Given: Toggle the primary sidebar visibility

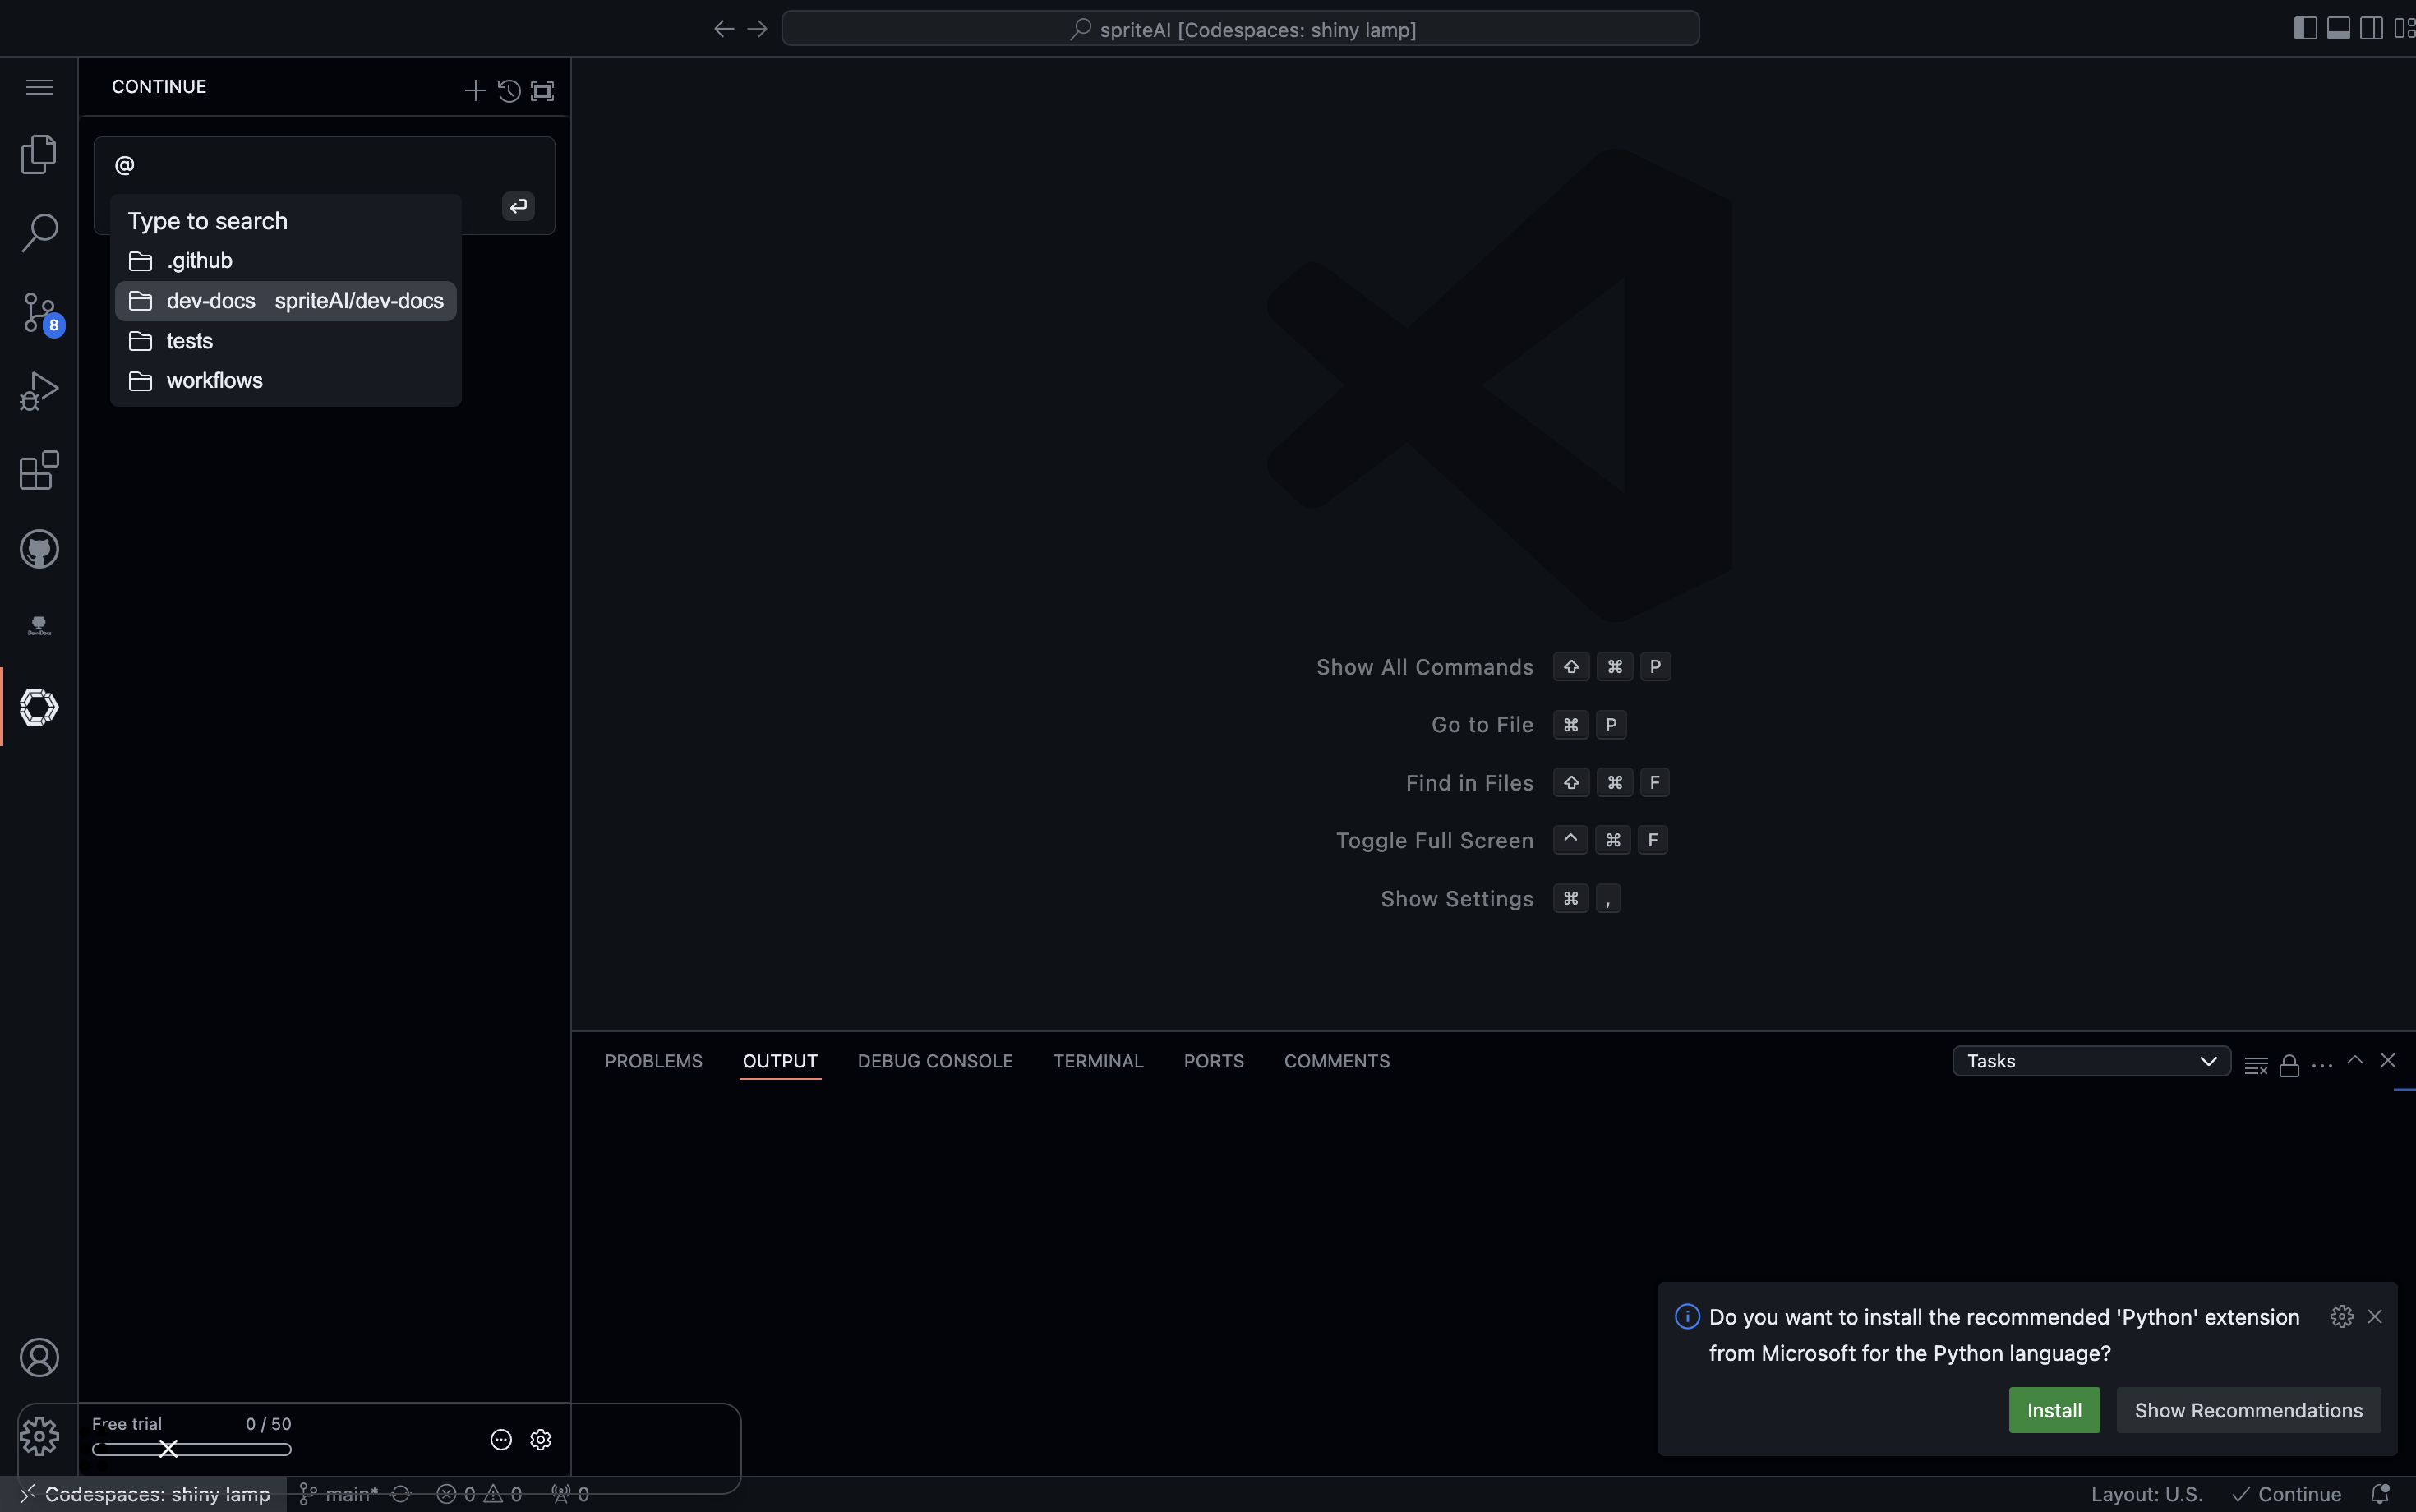Looking at the screenshot, I should click(x=2305, y=27).
